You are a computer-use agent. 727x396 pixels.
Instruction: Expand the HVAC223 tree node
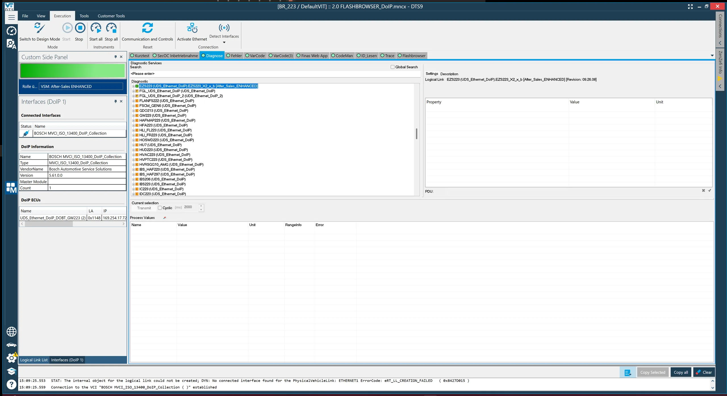click(x=133, y=155)
